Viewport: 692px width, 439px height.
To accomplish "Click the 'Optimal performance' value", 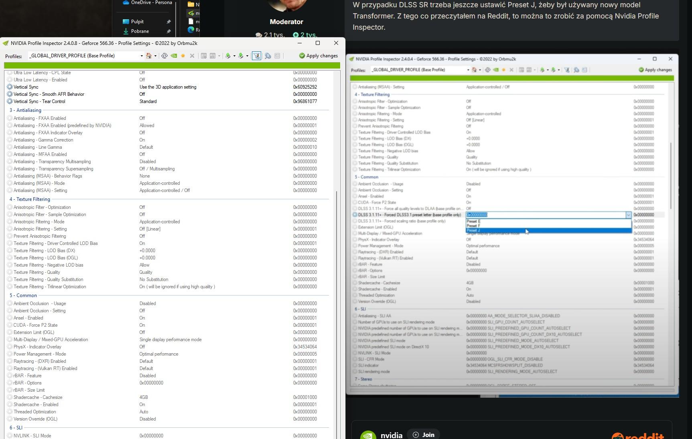I will click(x=159, y=354).
